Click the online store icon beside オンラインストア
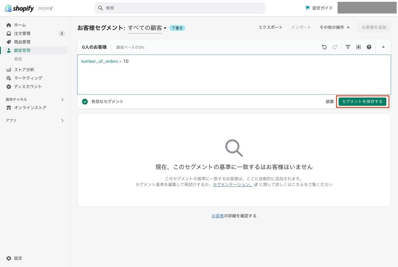 tap(9, 108)
